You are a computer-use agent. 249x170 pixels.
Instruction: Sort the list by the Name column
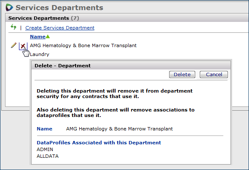click(x=37, y=37)
